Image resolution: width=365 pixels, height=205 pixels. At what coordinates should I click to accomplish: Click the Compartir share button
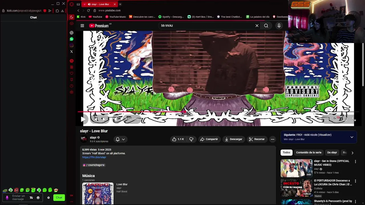[209, 139]
